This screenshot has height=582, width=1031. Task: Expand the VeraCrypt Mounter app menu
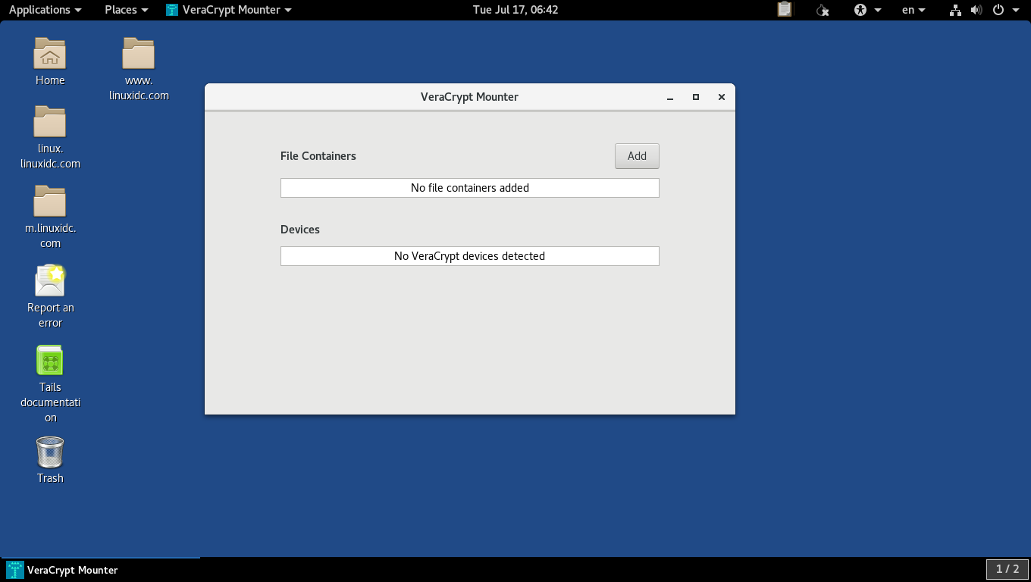pyautogui.click(x=229, y=10)
